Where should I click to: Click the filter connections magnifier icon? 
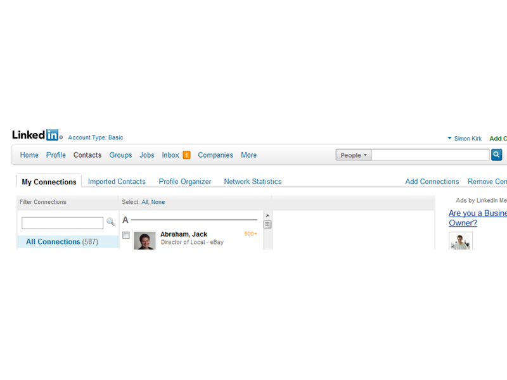(x=111, y=222)
